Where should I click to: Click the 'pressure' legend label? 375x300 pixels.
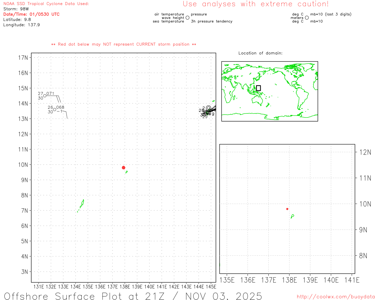tap(199, 14)
